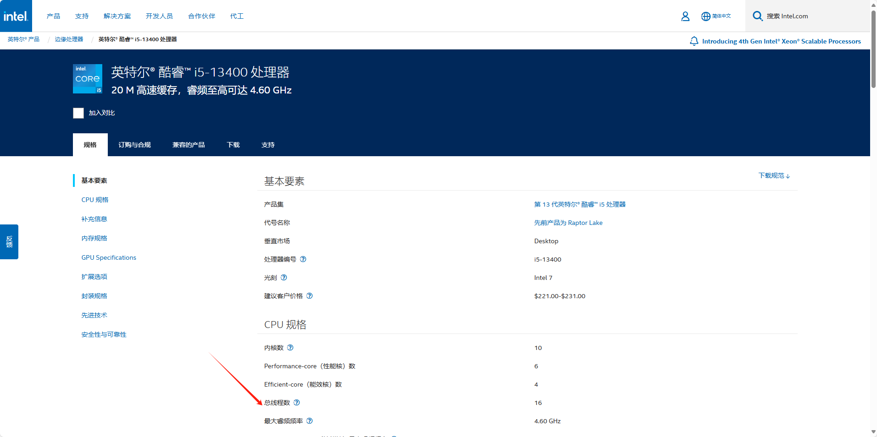Click the 英特尔 产品 breadcrumb link

click(23, 39)
